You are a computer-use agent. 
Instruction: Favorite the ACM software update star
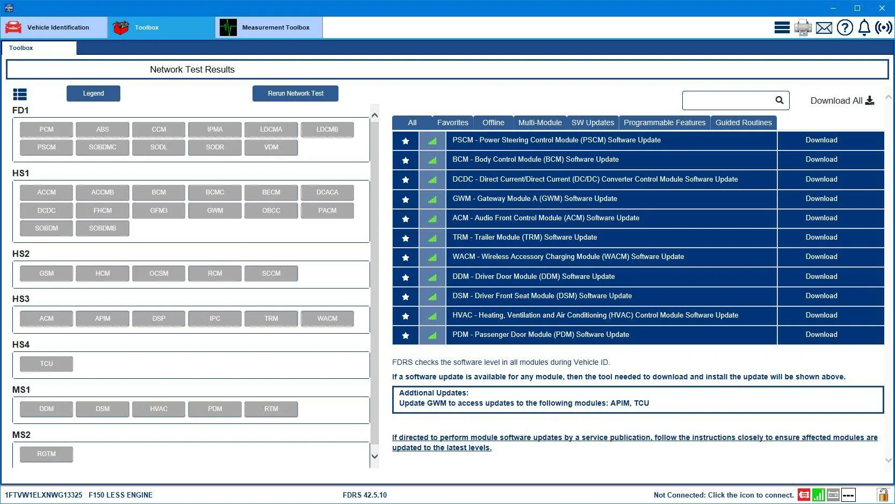[x=406, y=219]
